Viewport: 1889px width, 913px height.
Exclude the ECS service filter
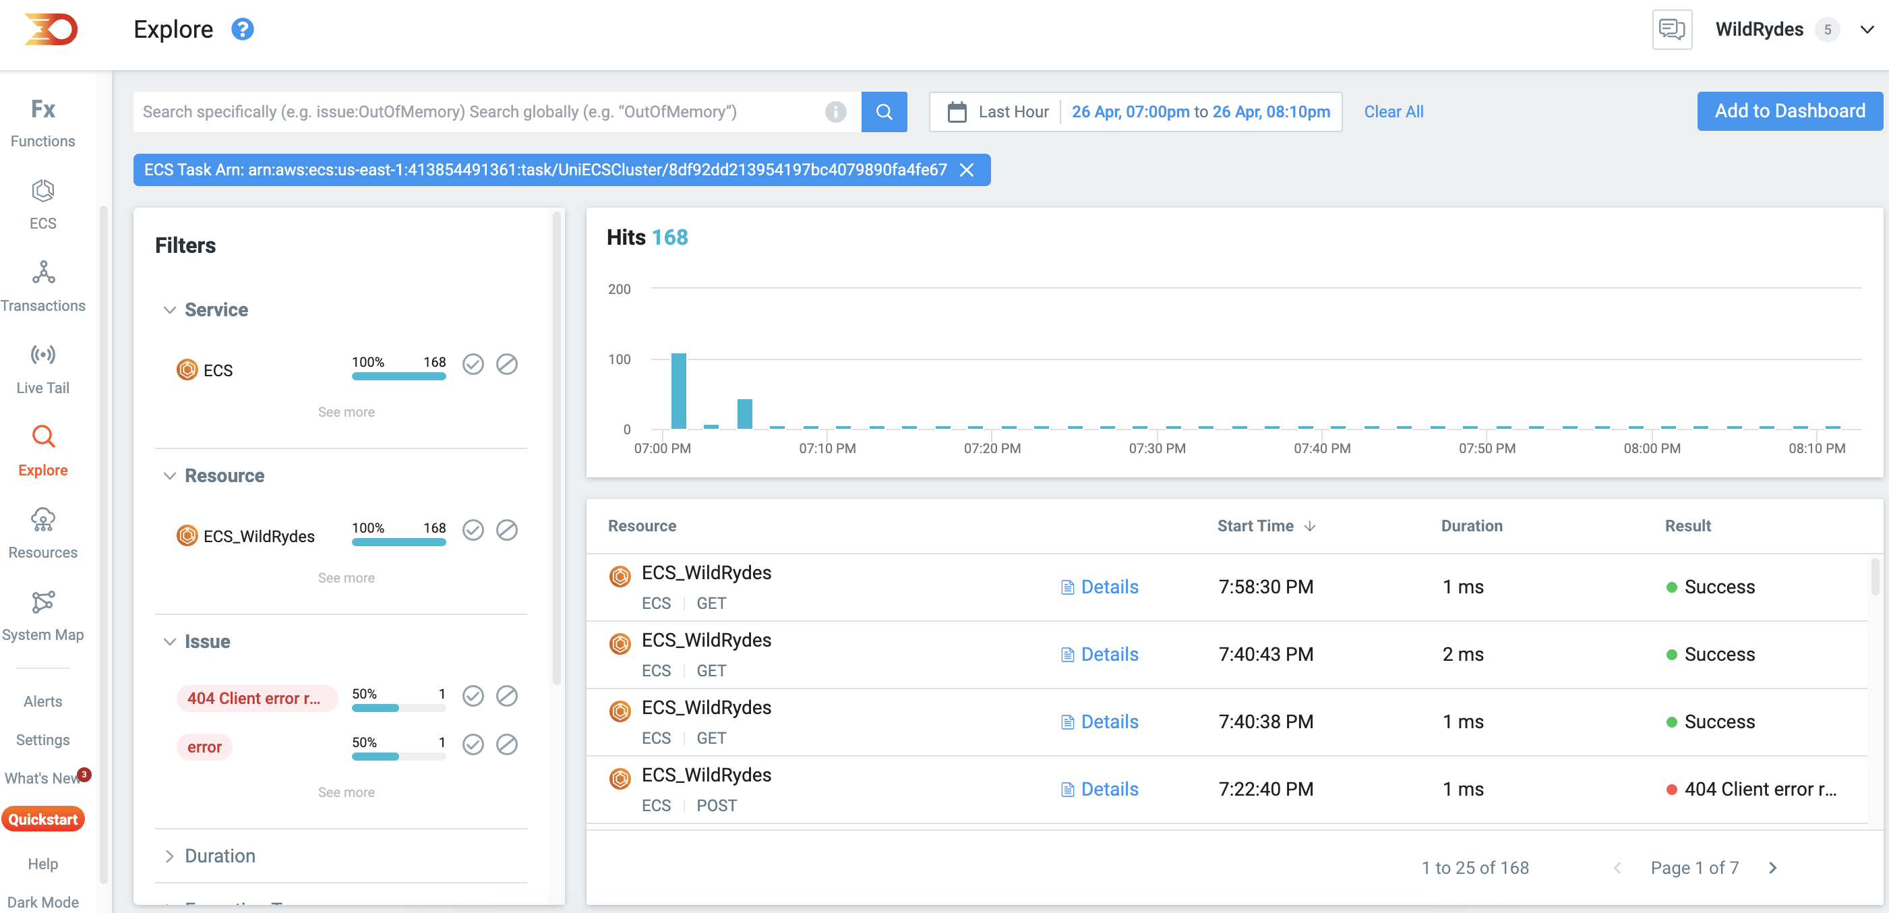pos(507,363)
